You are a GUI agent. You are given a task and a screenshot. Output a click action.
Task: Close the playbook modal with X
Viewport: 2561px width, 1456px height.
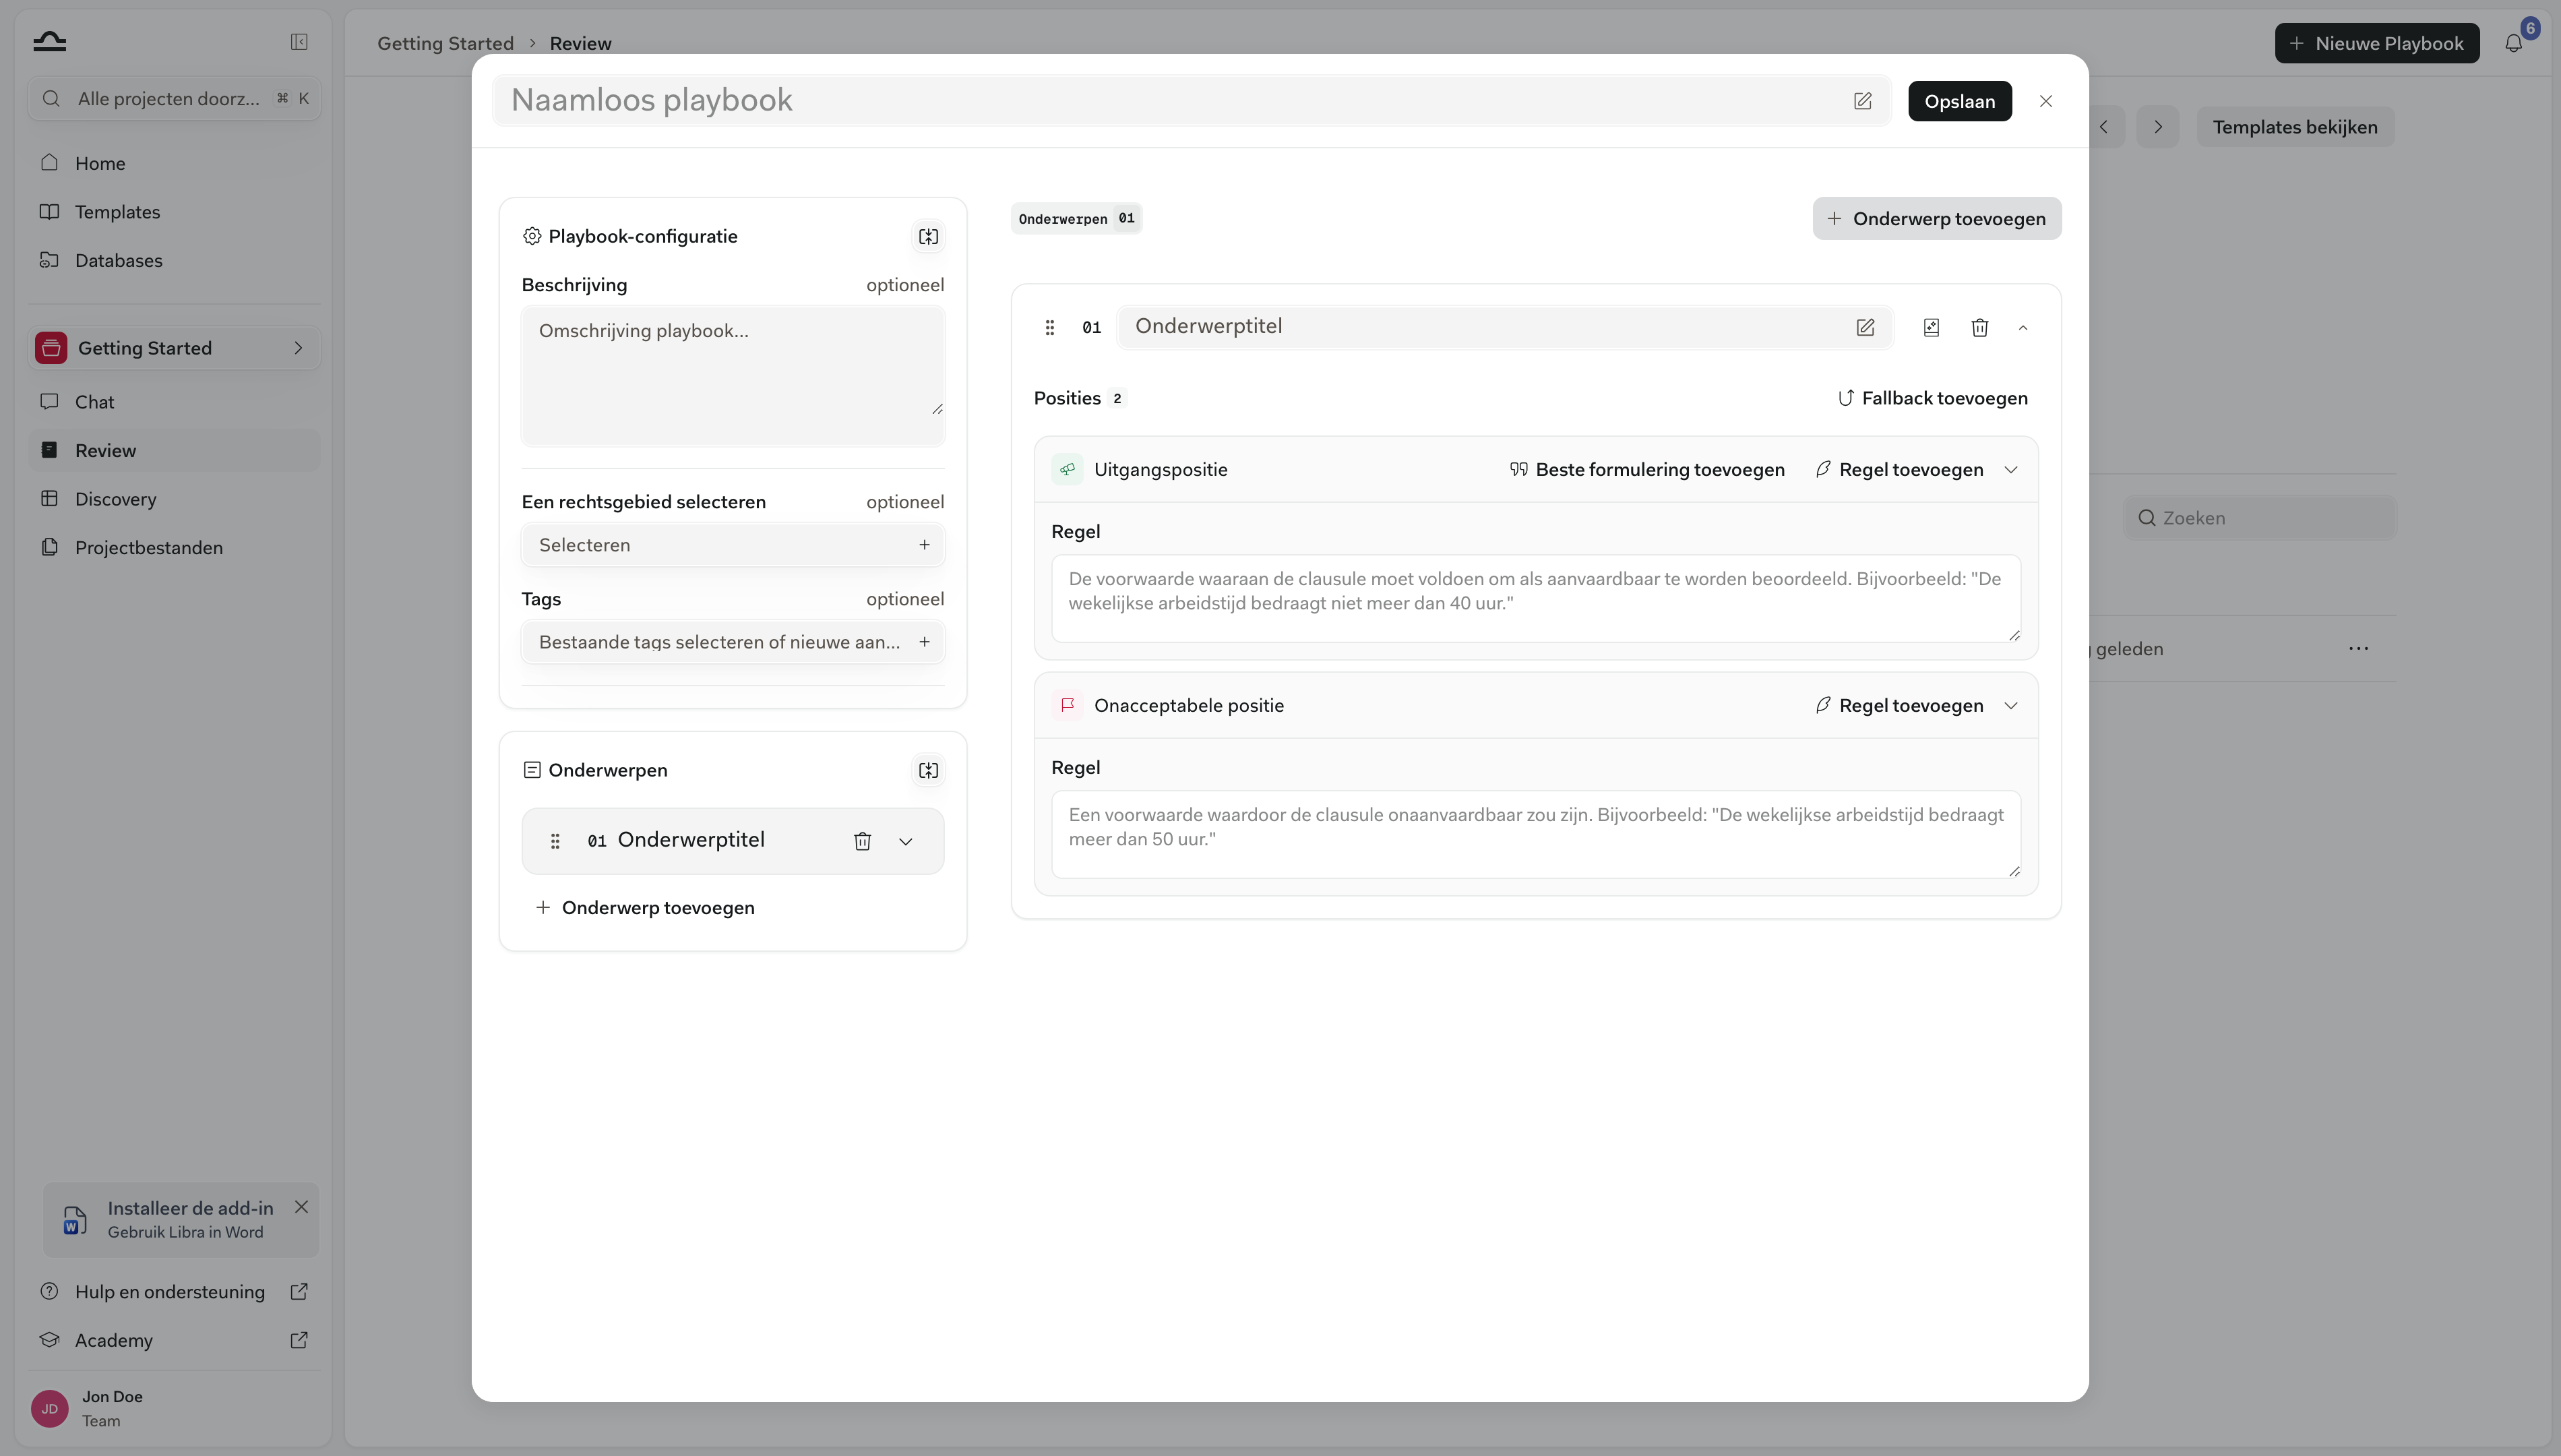(2045, 101)
